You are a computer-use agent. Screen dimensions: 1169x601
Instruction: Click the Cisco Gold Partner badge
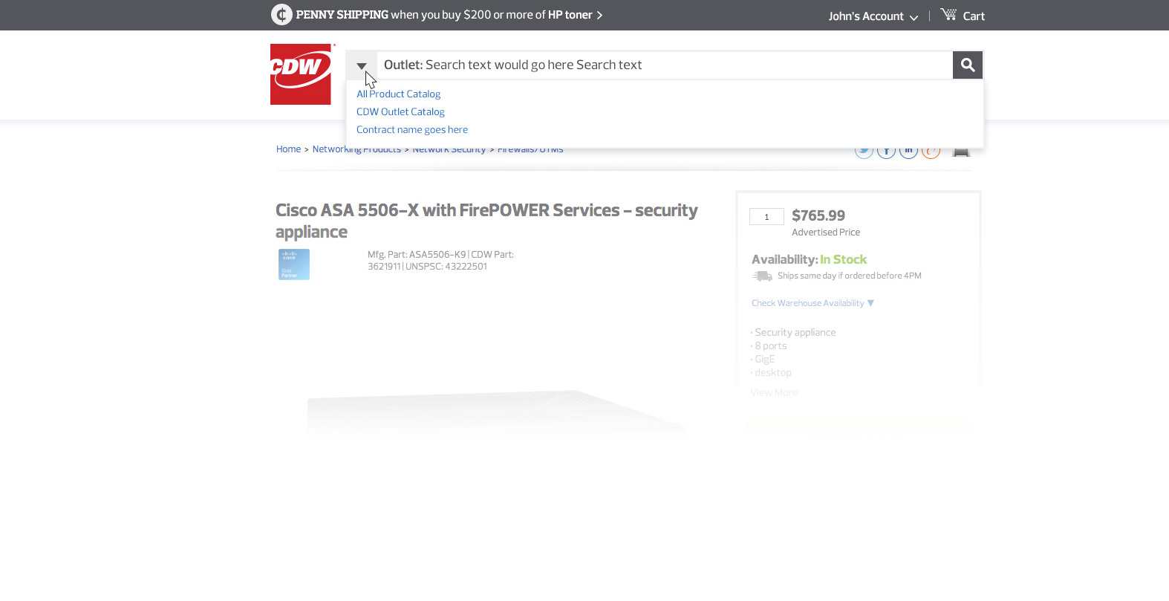pyautogui.click(x=294, y=264)
